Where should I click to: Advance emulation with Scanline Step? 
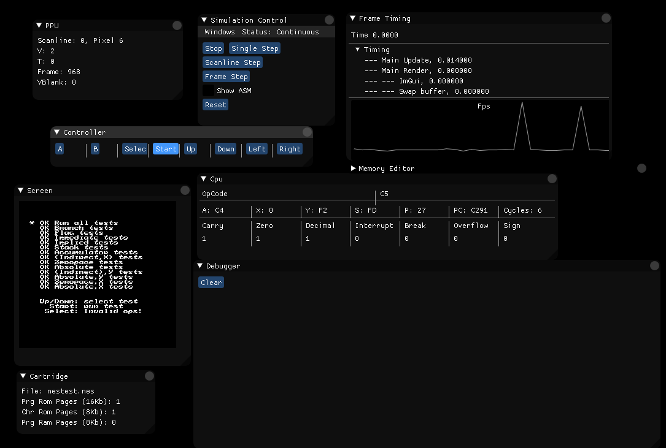(x=232, y=62)
